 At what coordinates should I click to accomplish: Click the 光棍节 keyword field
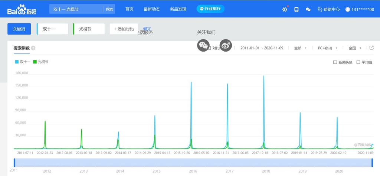click(x=89, y=29)
